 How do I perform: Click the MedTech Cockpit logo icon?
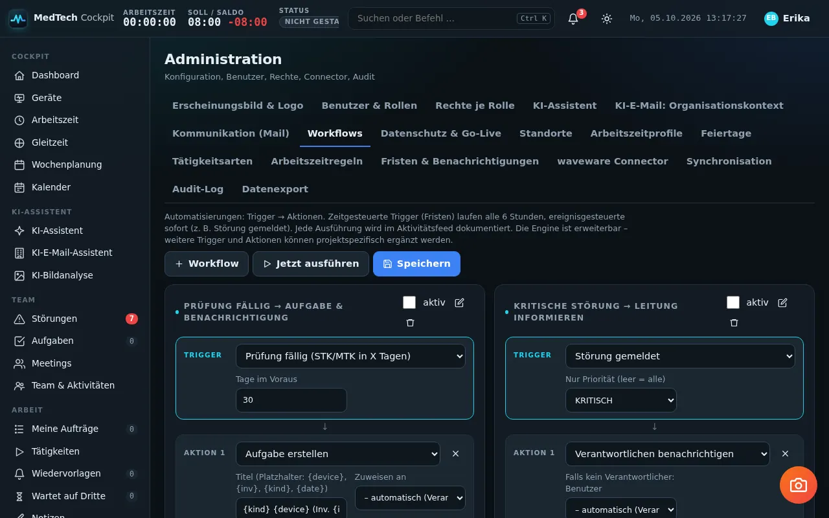[x=18, y=19]
